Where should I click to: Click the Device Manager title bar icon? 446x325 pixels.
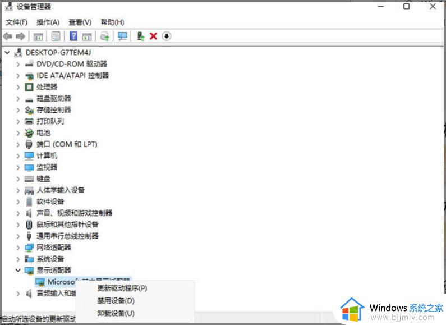coord(9,6)
